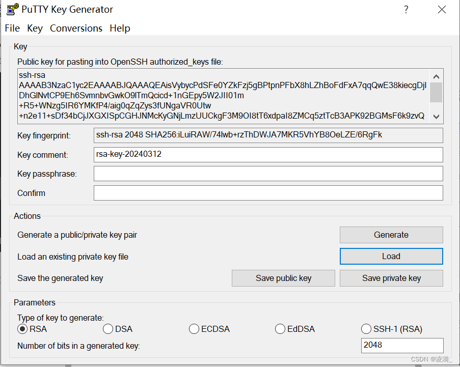Click the scroll down arrow in public key box
460x367 pixels.
tap(436, 117)
